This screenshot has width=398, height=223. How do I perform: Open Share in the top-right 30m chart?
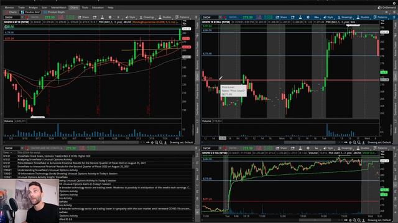coord(281,17)
